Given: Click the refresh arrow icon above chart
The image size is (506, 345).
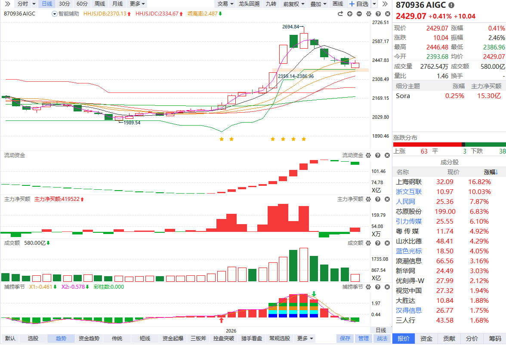Looking at the screenshot, I should pyautogui.click(x=340, y=14).
